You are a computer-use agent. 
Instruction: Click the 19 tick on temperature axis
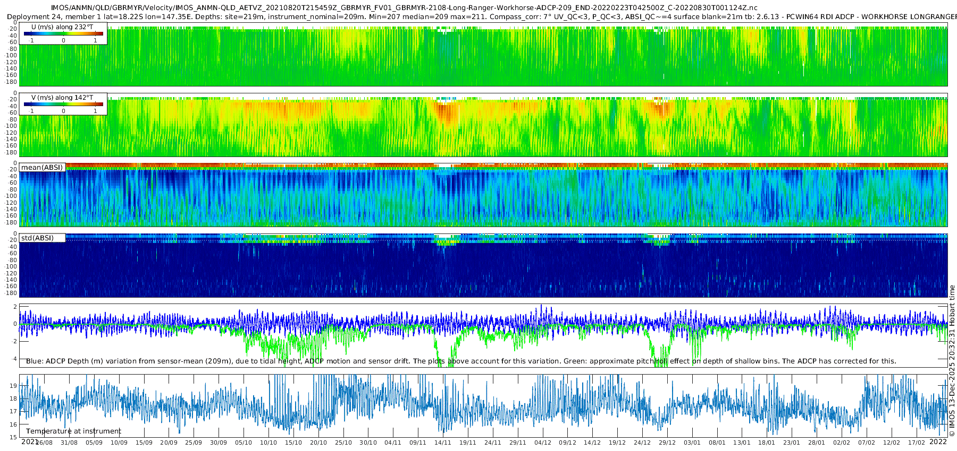pyautogui.click(x=14, y=386)
